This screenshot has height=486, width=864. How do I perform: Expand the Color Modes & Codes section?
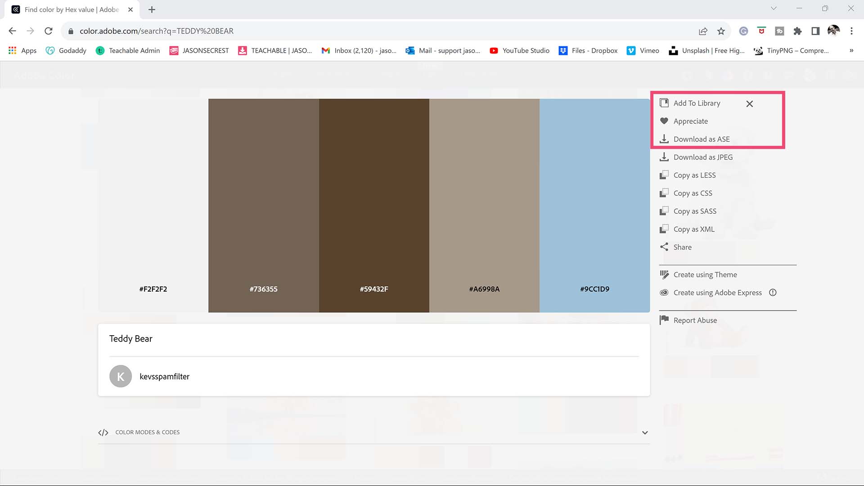point(645,432)
